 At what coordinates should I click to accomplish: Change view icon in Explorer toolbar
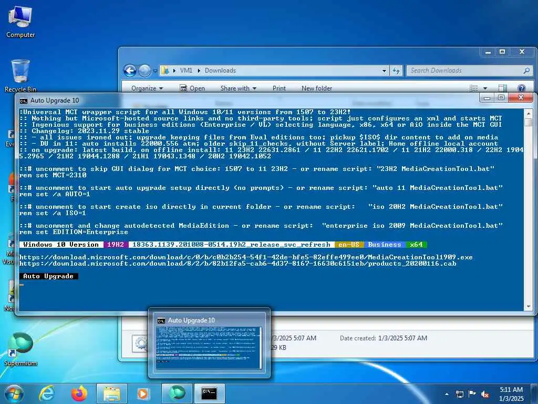click(474, 88)
